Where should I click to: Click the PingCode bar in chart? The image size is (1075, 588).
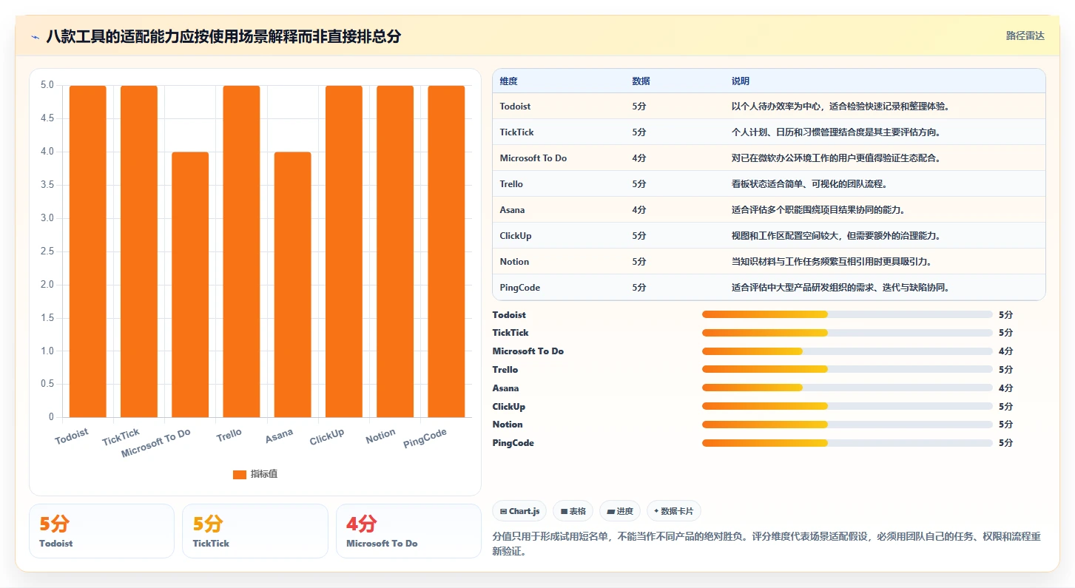click(x=446, y=251)
